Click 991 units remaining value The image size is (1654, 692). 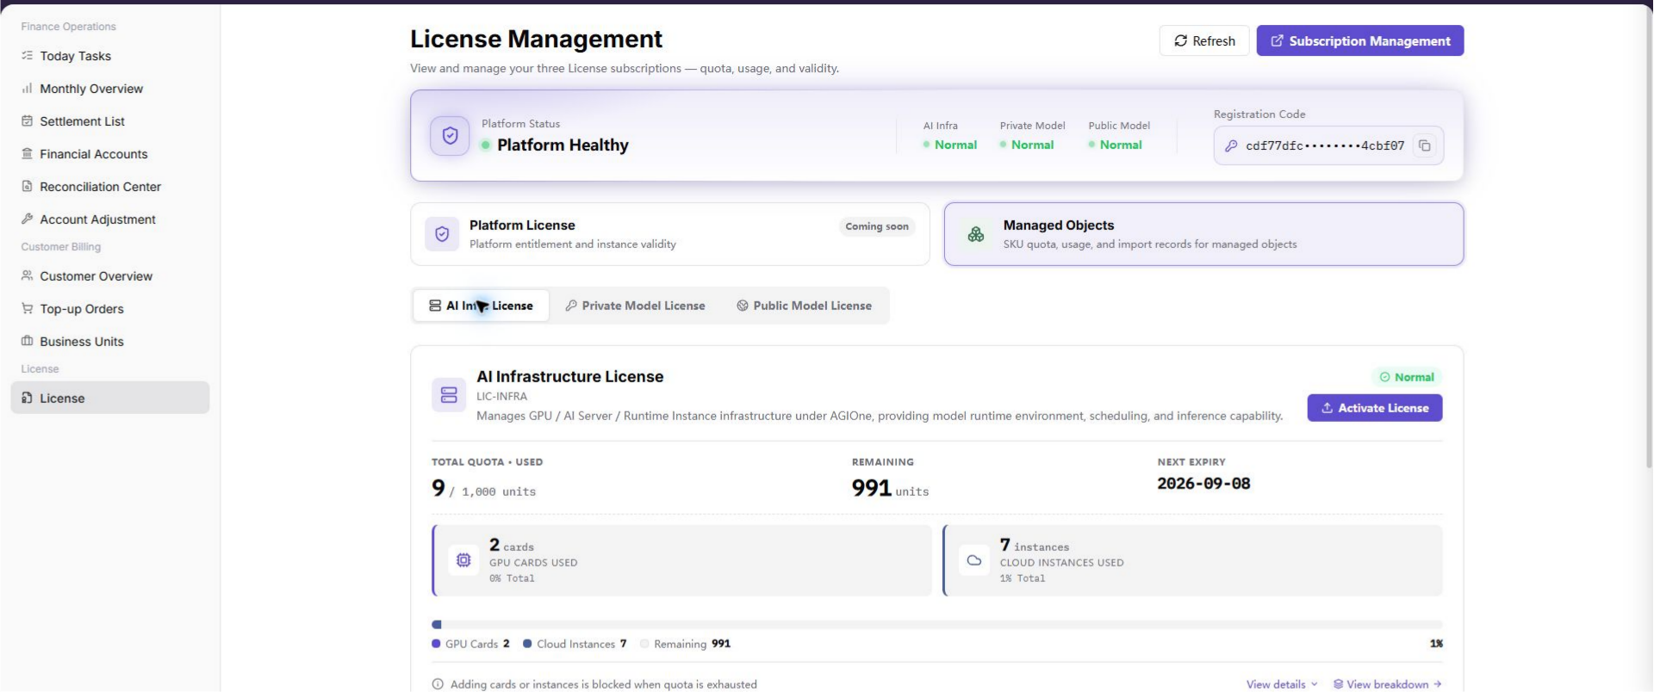point(890,488)
